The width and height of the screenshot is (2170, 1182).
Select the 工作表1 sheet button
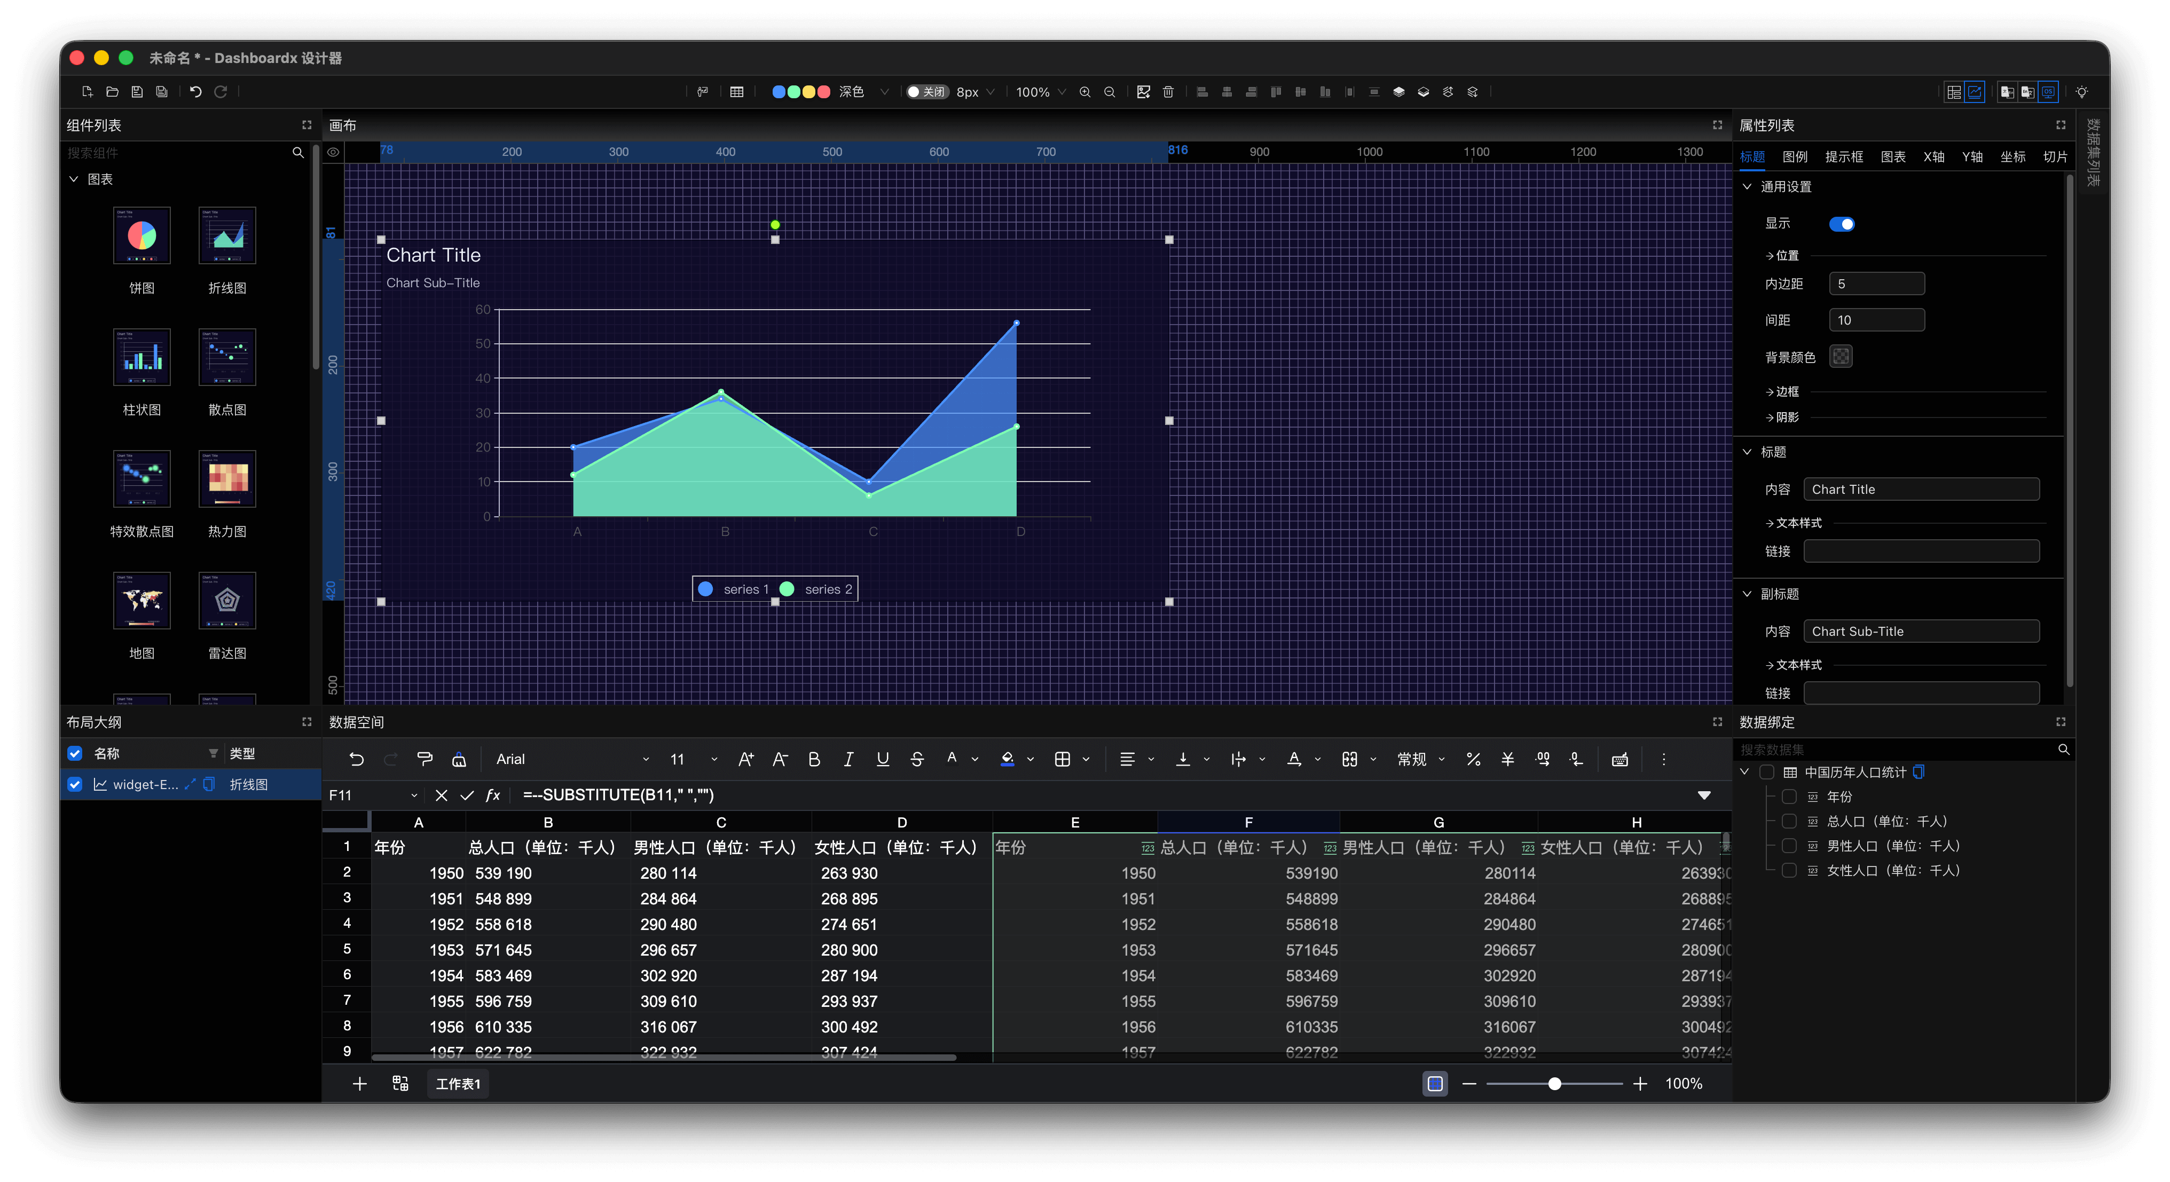point(458,1083)
